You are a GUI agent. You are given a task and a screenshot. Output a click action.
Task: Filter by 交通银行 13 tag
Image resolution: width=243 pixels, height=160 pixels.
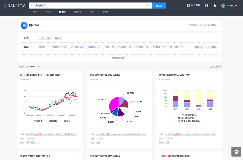tap(159, 47)
